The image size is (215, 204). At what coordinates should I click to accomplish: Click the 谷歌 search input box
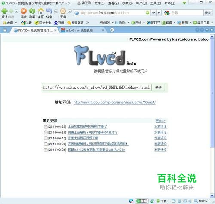click(x=187, y=13)
